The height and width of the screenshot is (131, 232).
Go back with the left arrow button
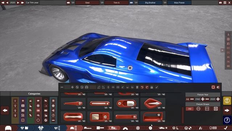5,110
